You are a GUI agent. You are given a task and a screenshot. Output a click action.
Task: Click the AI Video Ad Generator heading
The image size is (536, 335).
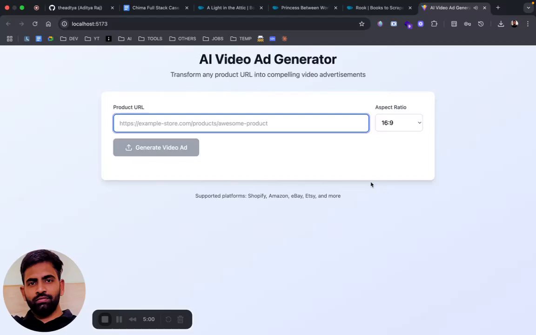tap(268, 59)
